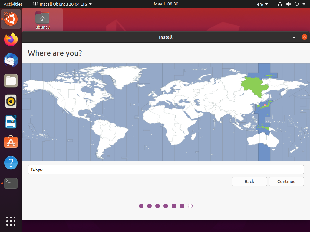Show the applications grid

11,221
